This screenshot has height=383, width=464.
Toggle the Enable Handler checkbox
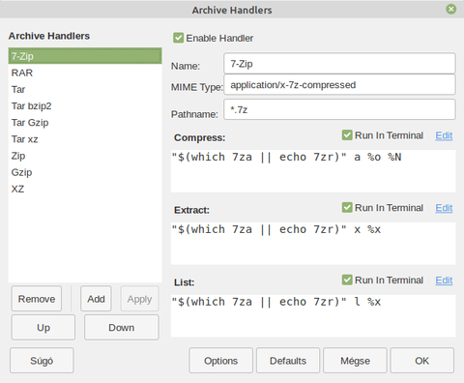point(178,38)
